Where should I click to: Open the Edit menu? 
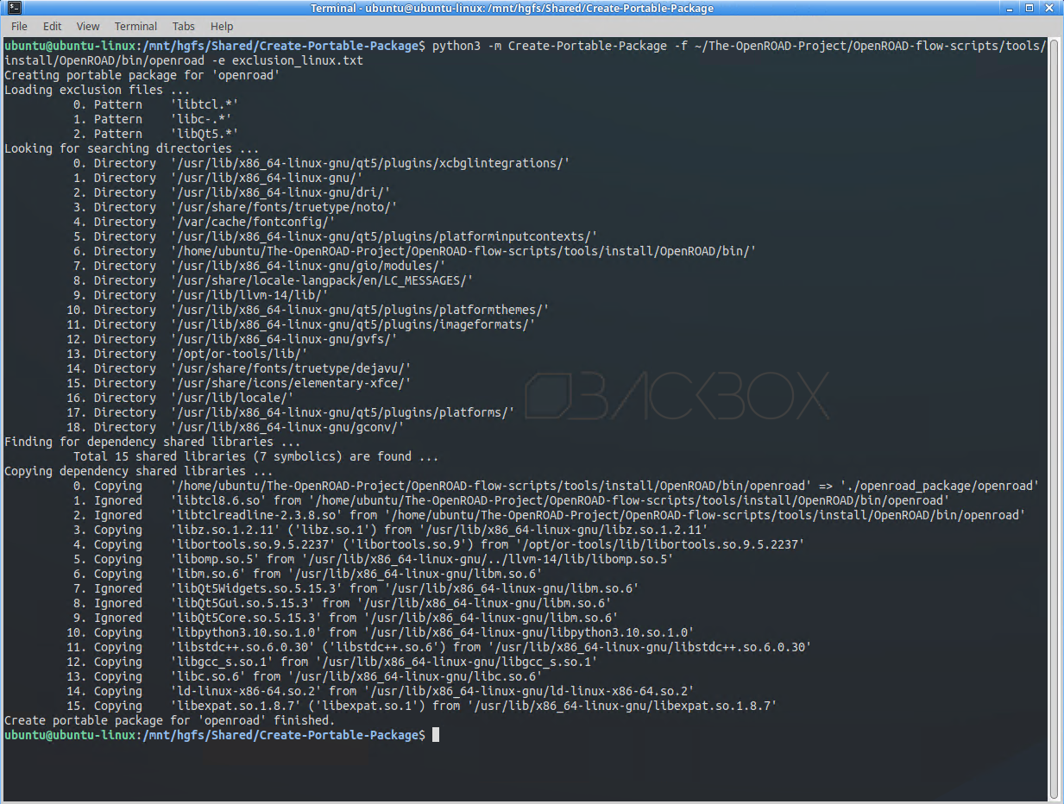click(x=52, y=26)
